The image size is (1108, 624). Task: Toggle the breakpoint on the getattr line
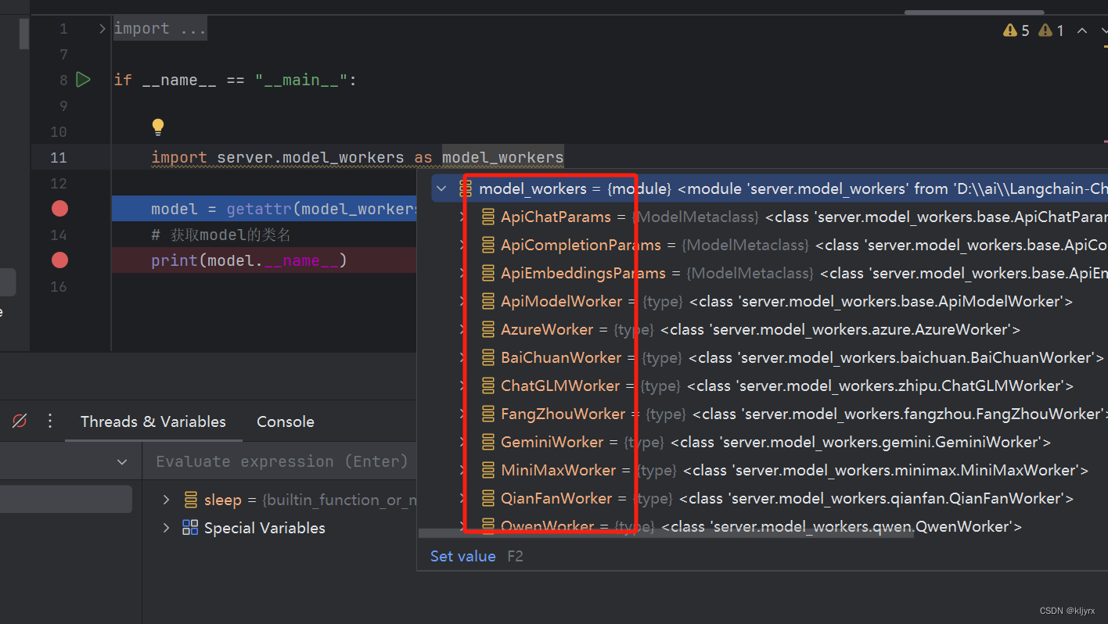point(59,209)
